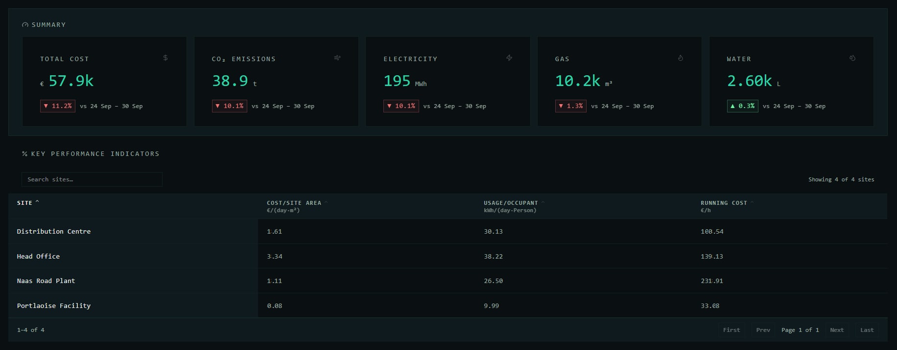
Task: Click running cost value 139.13
Action: click(712, 256)
